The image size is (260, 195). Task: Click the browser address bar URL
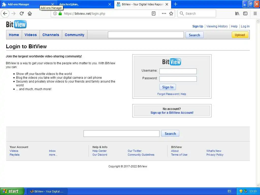pyautogui.click(x=85, y=14)
